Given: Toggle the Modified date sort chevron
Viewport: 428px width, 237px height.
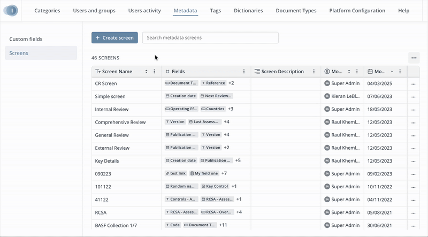Looking at the screenshot, I should click(x=392, y=71).
